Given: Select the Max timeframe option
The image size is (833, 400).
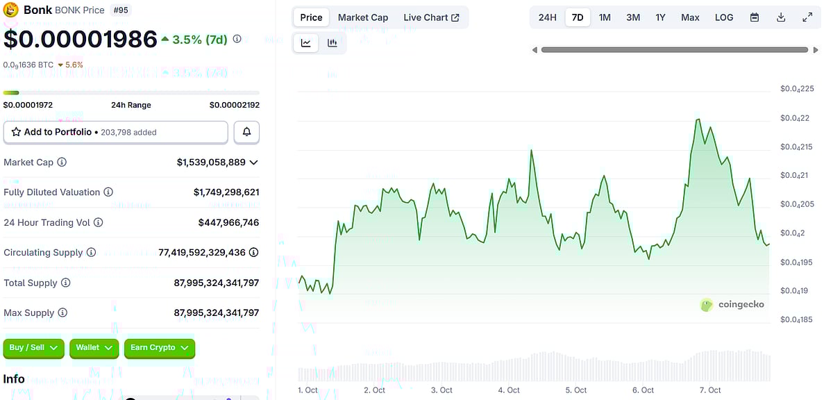Looking at the screenshot, I should click(690, 17).
